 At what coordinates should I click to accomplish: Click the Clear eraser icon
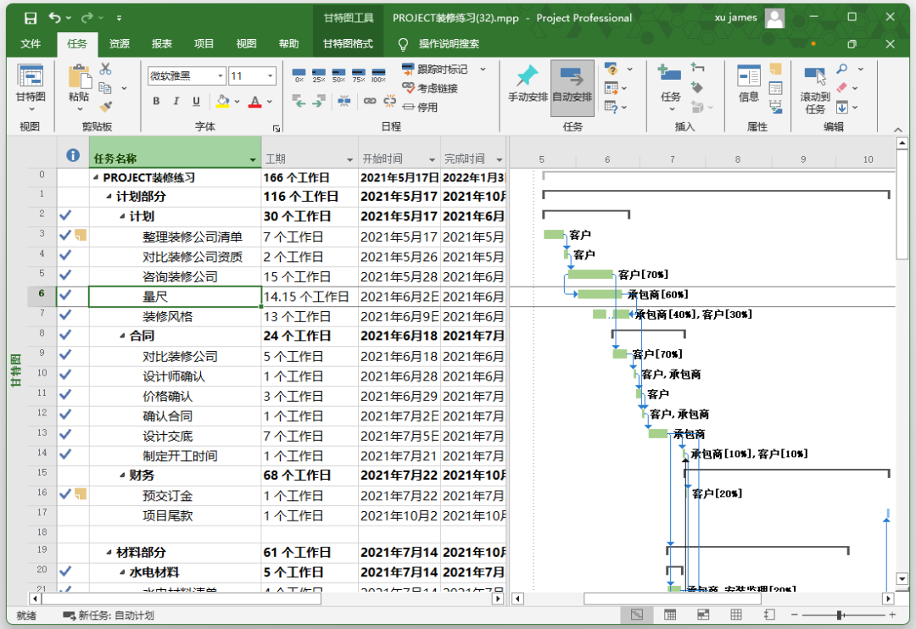coord(842,87)
